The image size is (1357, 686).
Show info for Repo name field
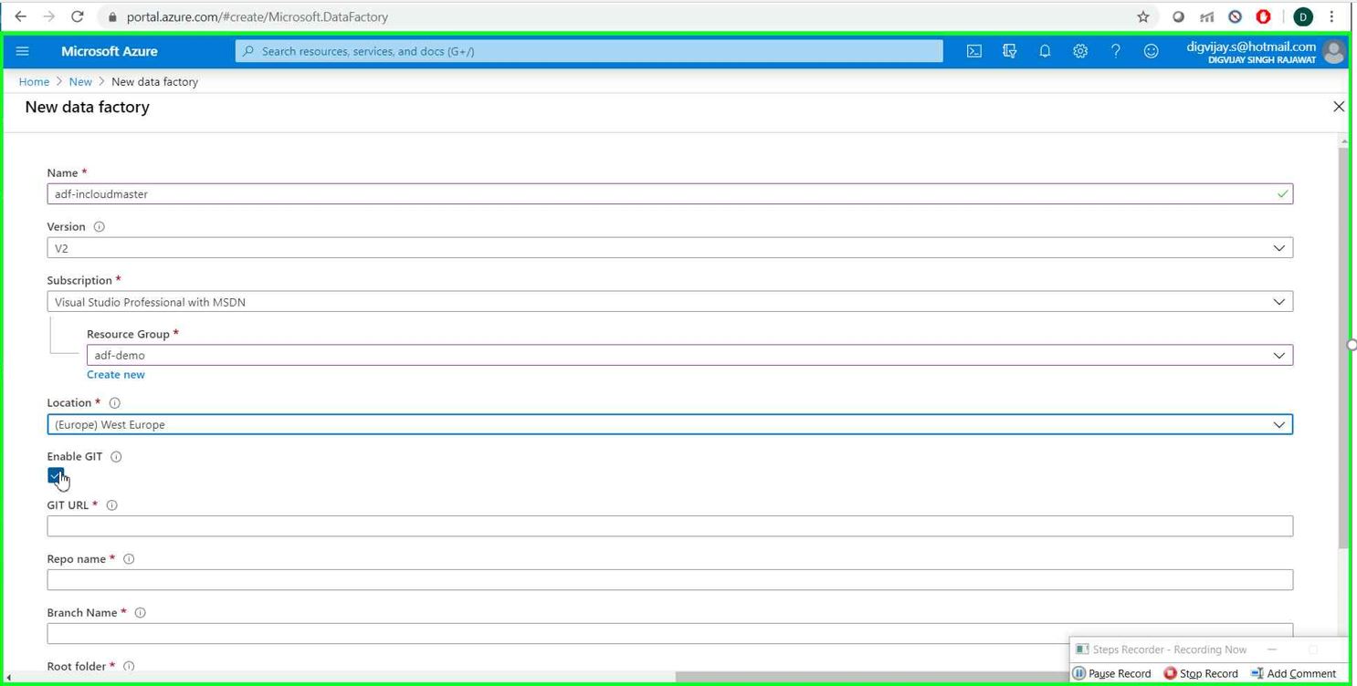(x=129, y=558)
